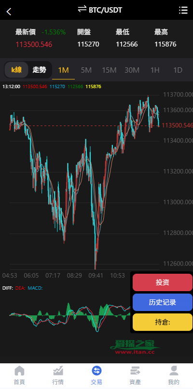Open the BTC/USDT pair title selector

coord(106,10)
